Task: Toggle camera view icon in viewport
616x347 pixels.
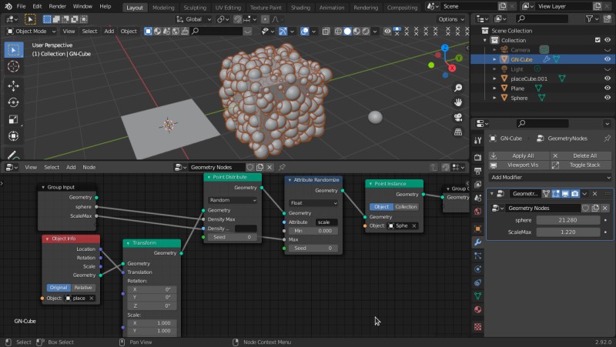Action: [x=458, y=117]
